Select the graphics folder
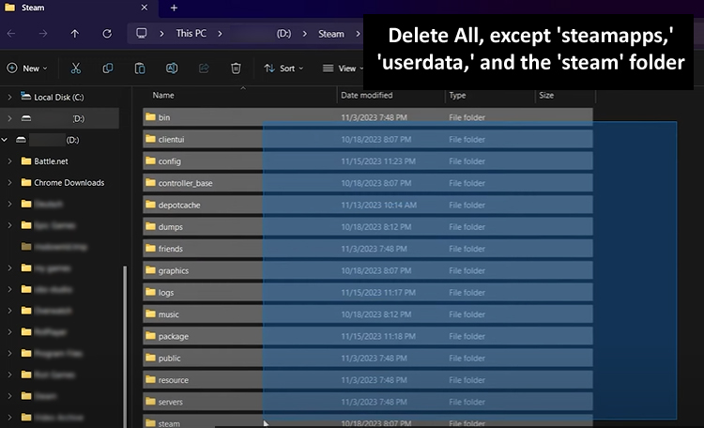 coord(368,270)
